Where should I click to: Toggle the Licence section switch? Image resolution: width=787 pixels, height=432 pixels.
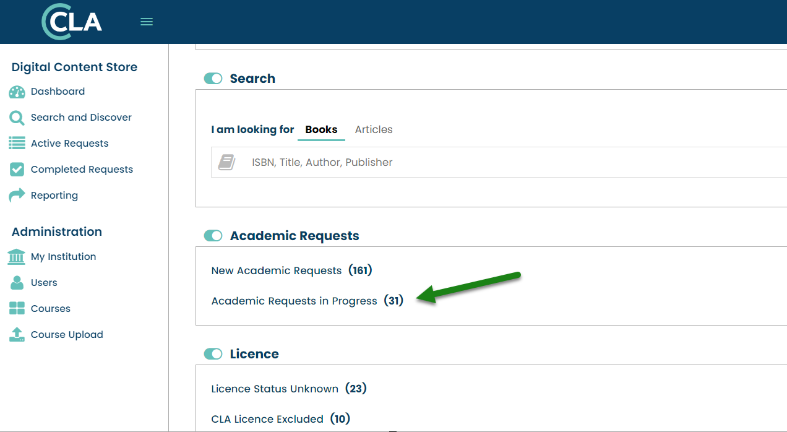213,354
